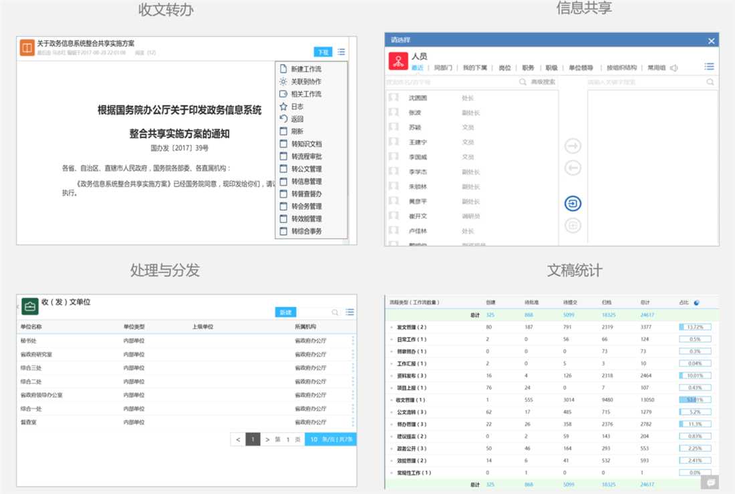
Task: Switch to the 同部门 tab
Action: coord(443,67)
